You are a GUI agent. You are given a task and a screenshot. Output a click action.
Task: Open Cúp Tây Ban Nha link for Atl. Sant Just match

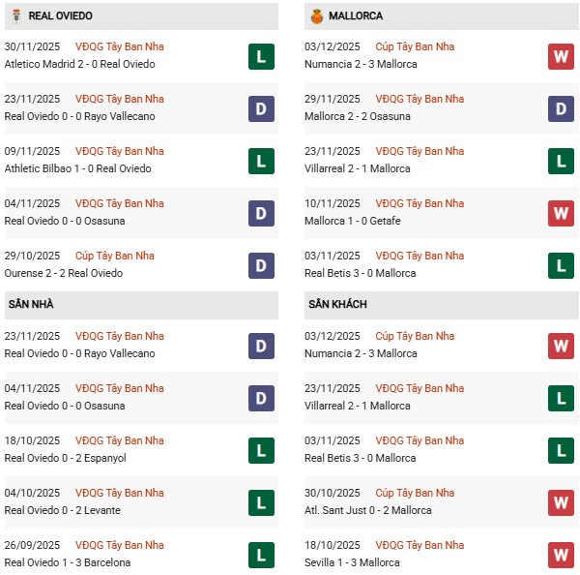[x=415, y=493]
